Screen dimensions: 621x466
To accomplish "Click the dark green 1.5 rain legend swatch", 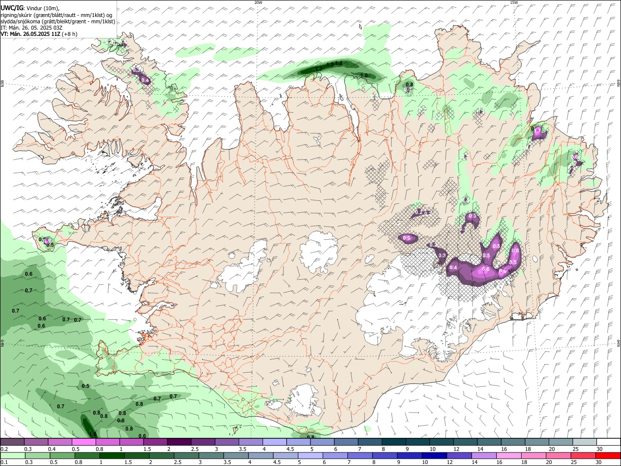I will click(x=136, y=455).
